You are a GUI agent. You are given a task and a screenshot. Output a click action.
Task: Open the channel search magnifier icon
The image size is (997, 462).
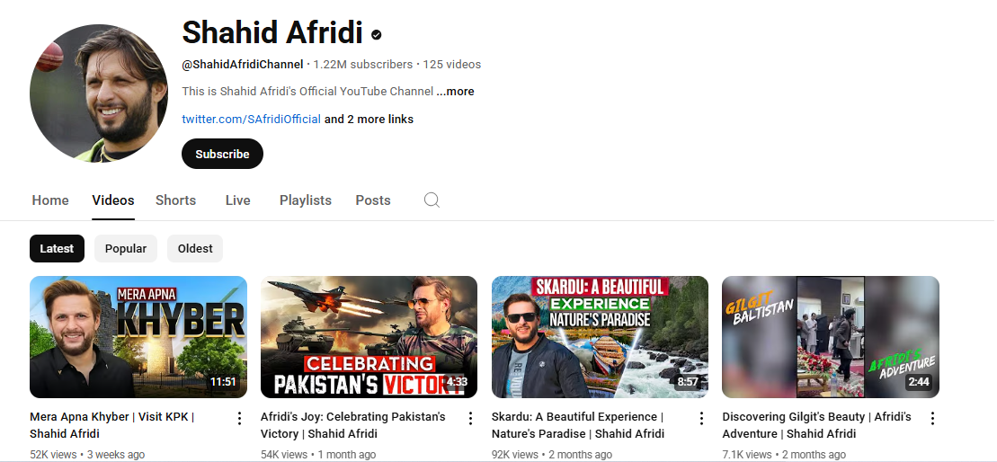[x=432, y=200]
